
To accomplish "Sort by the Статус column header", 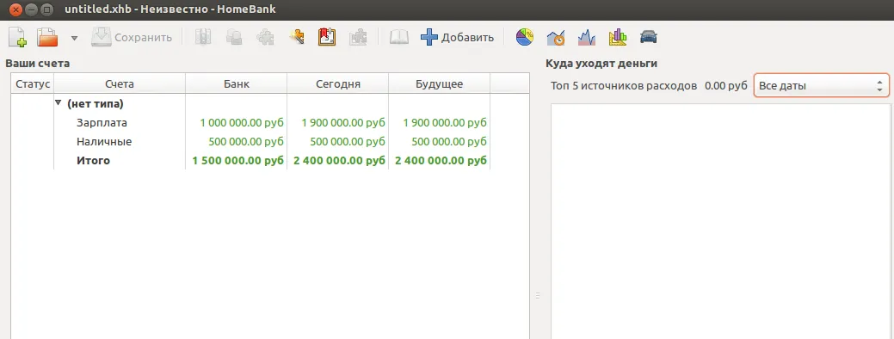I will point(33,84).
